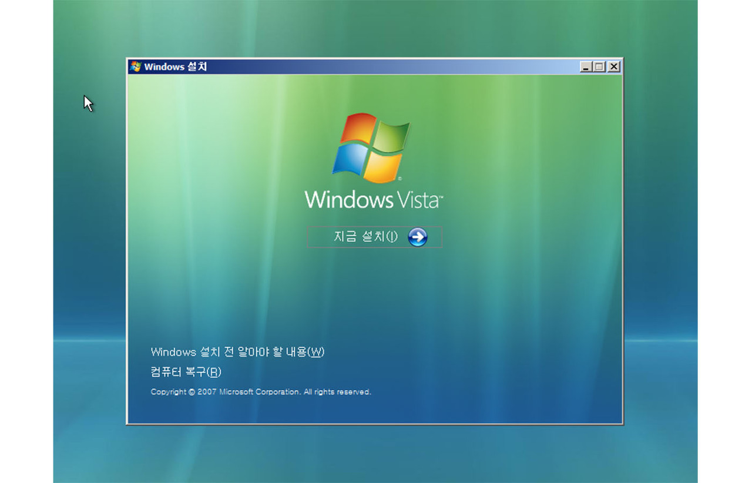The width and height of the screenshot is (752, 483).
Task: Click the blue arrow icon beside 지금 설치
Action: pyautogui.click(x=417, y=237)
